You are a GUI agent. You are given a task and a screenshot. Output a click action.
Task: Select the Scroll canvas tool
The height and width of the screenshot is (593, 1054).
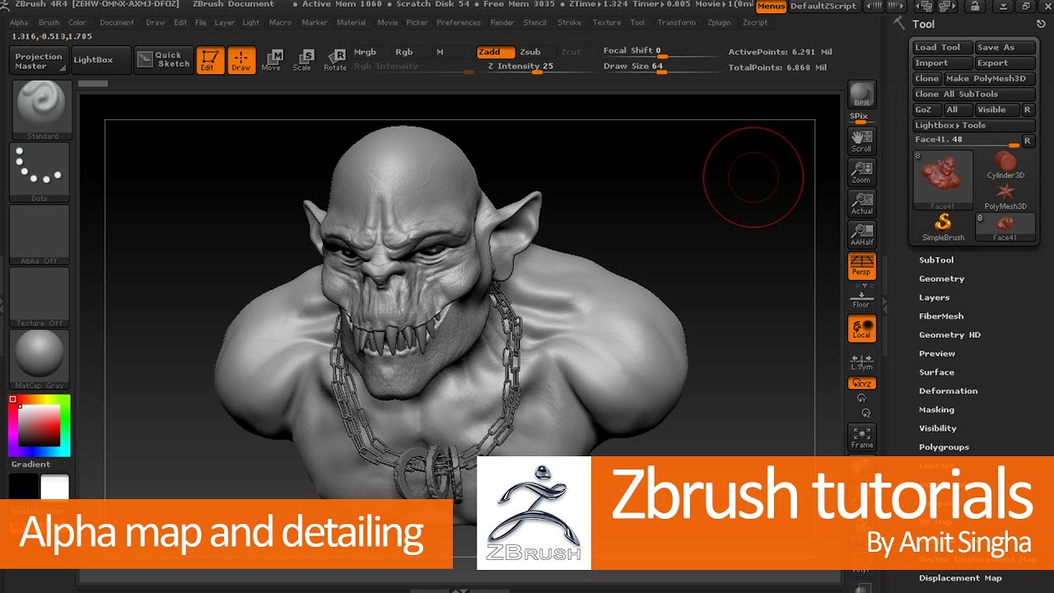point(862,139)
